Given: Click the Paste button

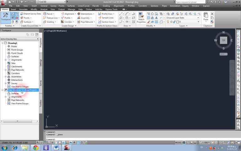Looking at the screenshot, I should (x=206, y=17).
